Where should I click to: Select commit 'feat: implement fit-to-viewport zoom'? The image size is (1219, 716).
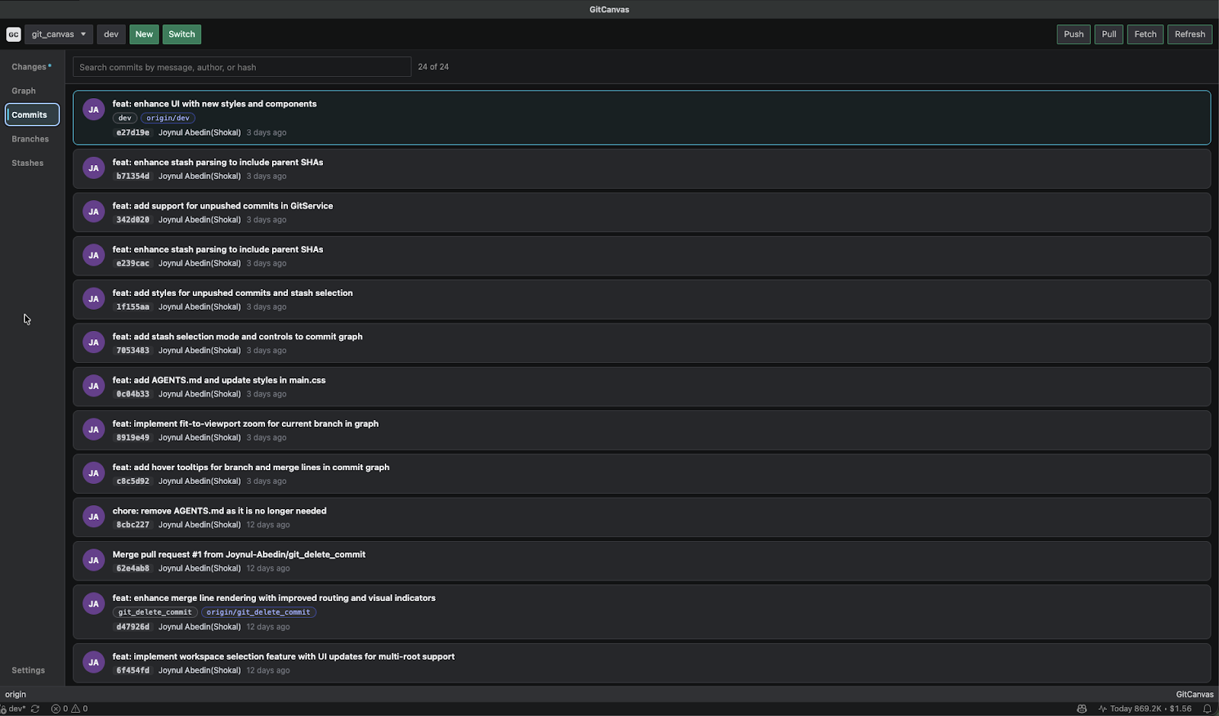point(641,430)
